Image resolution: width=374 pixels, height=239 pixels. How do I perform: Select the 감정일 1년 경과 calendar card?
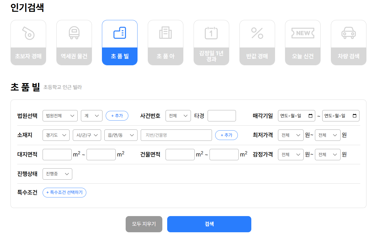211,43
